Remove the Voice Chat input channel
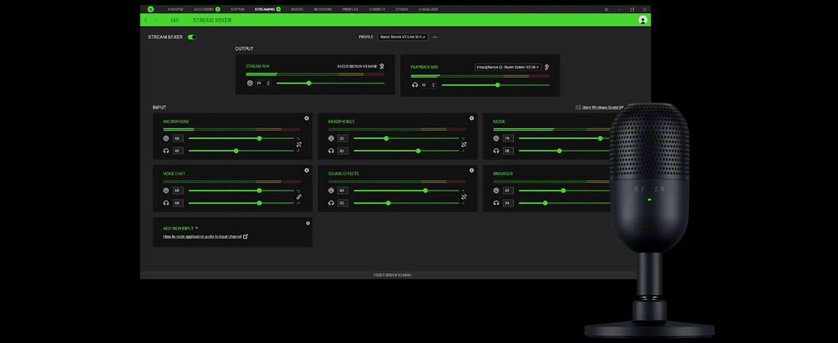838x343 pixels. 307,170
